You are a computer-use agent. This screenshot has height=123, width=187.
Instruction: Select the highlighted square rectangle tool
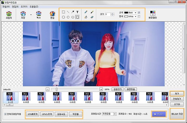[77, 17]
